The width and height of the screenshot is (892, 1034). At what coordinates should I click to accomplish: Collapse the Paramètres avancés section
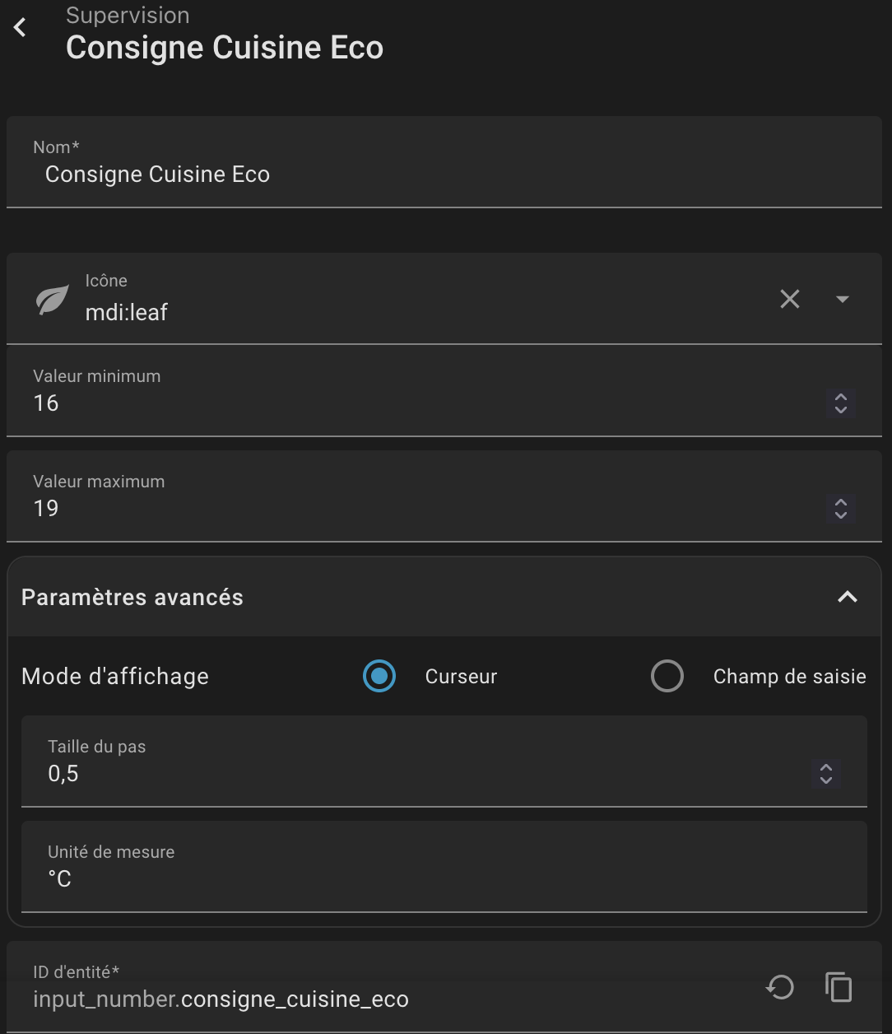[847, 597]
